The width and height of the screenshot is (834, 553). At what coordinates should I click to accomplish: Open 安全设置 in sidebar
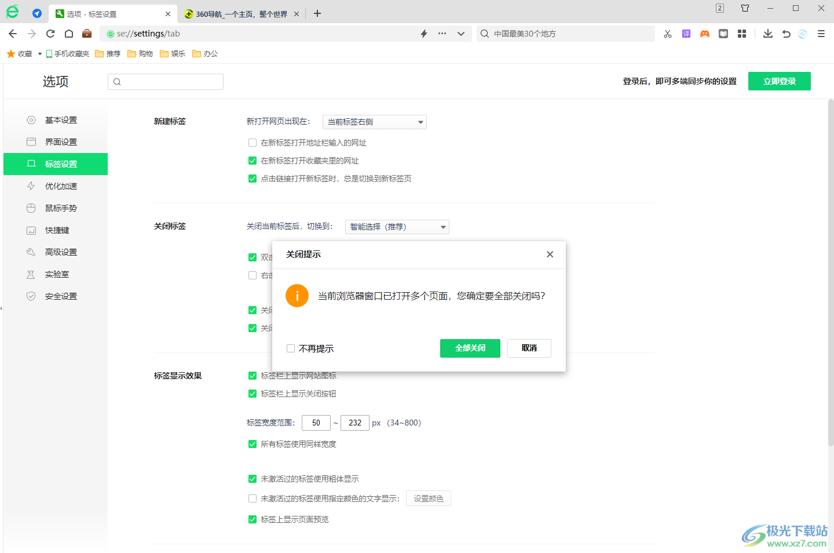pyautogui.click(x=56, y=296)
